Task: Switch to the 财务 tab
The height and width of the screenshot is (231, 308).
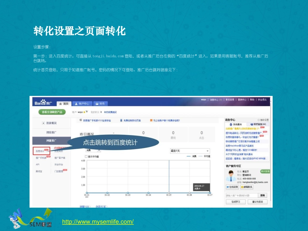Action: (x=100, y=104)
